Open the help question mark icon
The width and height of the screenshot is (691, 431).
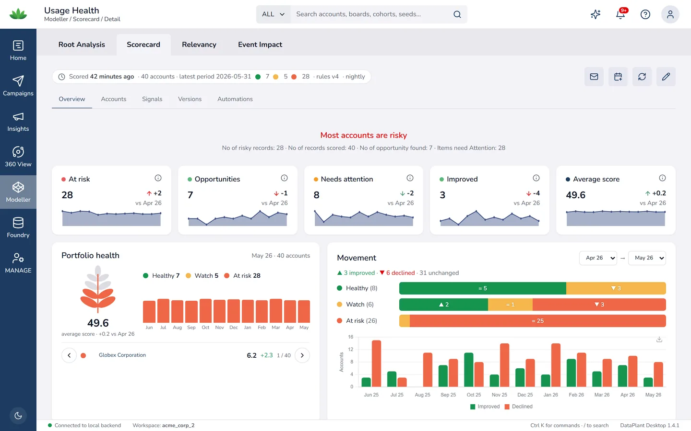point(645,14)
